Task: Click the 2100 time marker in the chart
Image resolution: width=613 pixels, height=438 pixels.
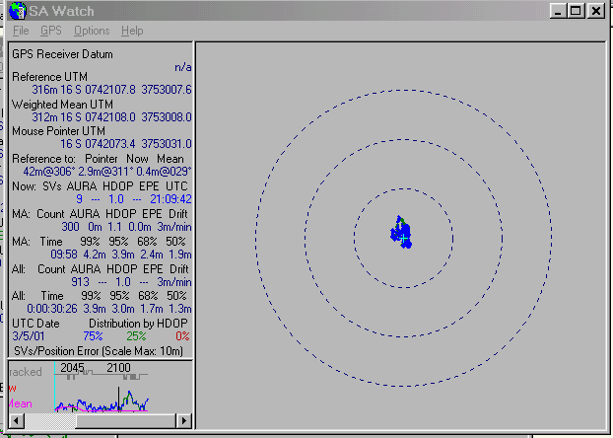Action: pyautogui.click(x=119, y=367)
